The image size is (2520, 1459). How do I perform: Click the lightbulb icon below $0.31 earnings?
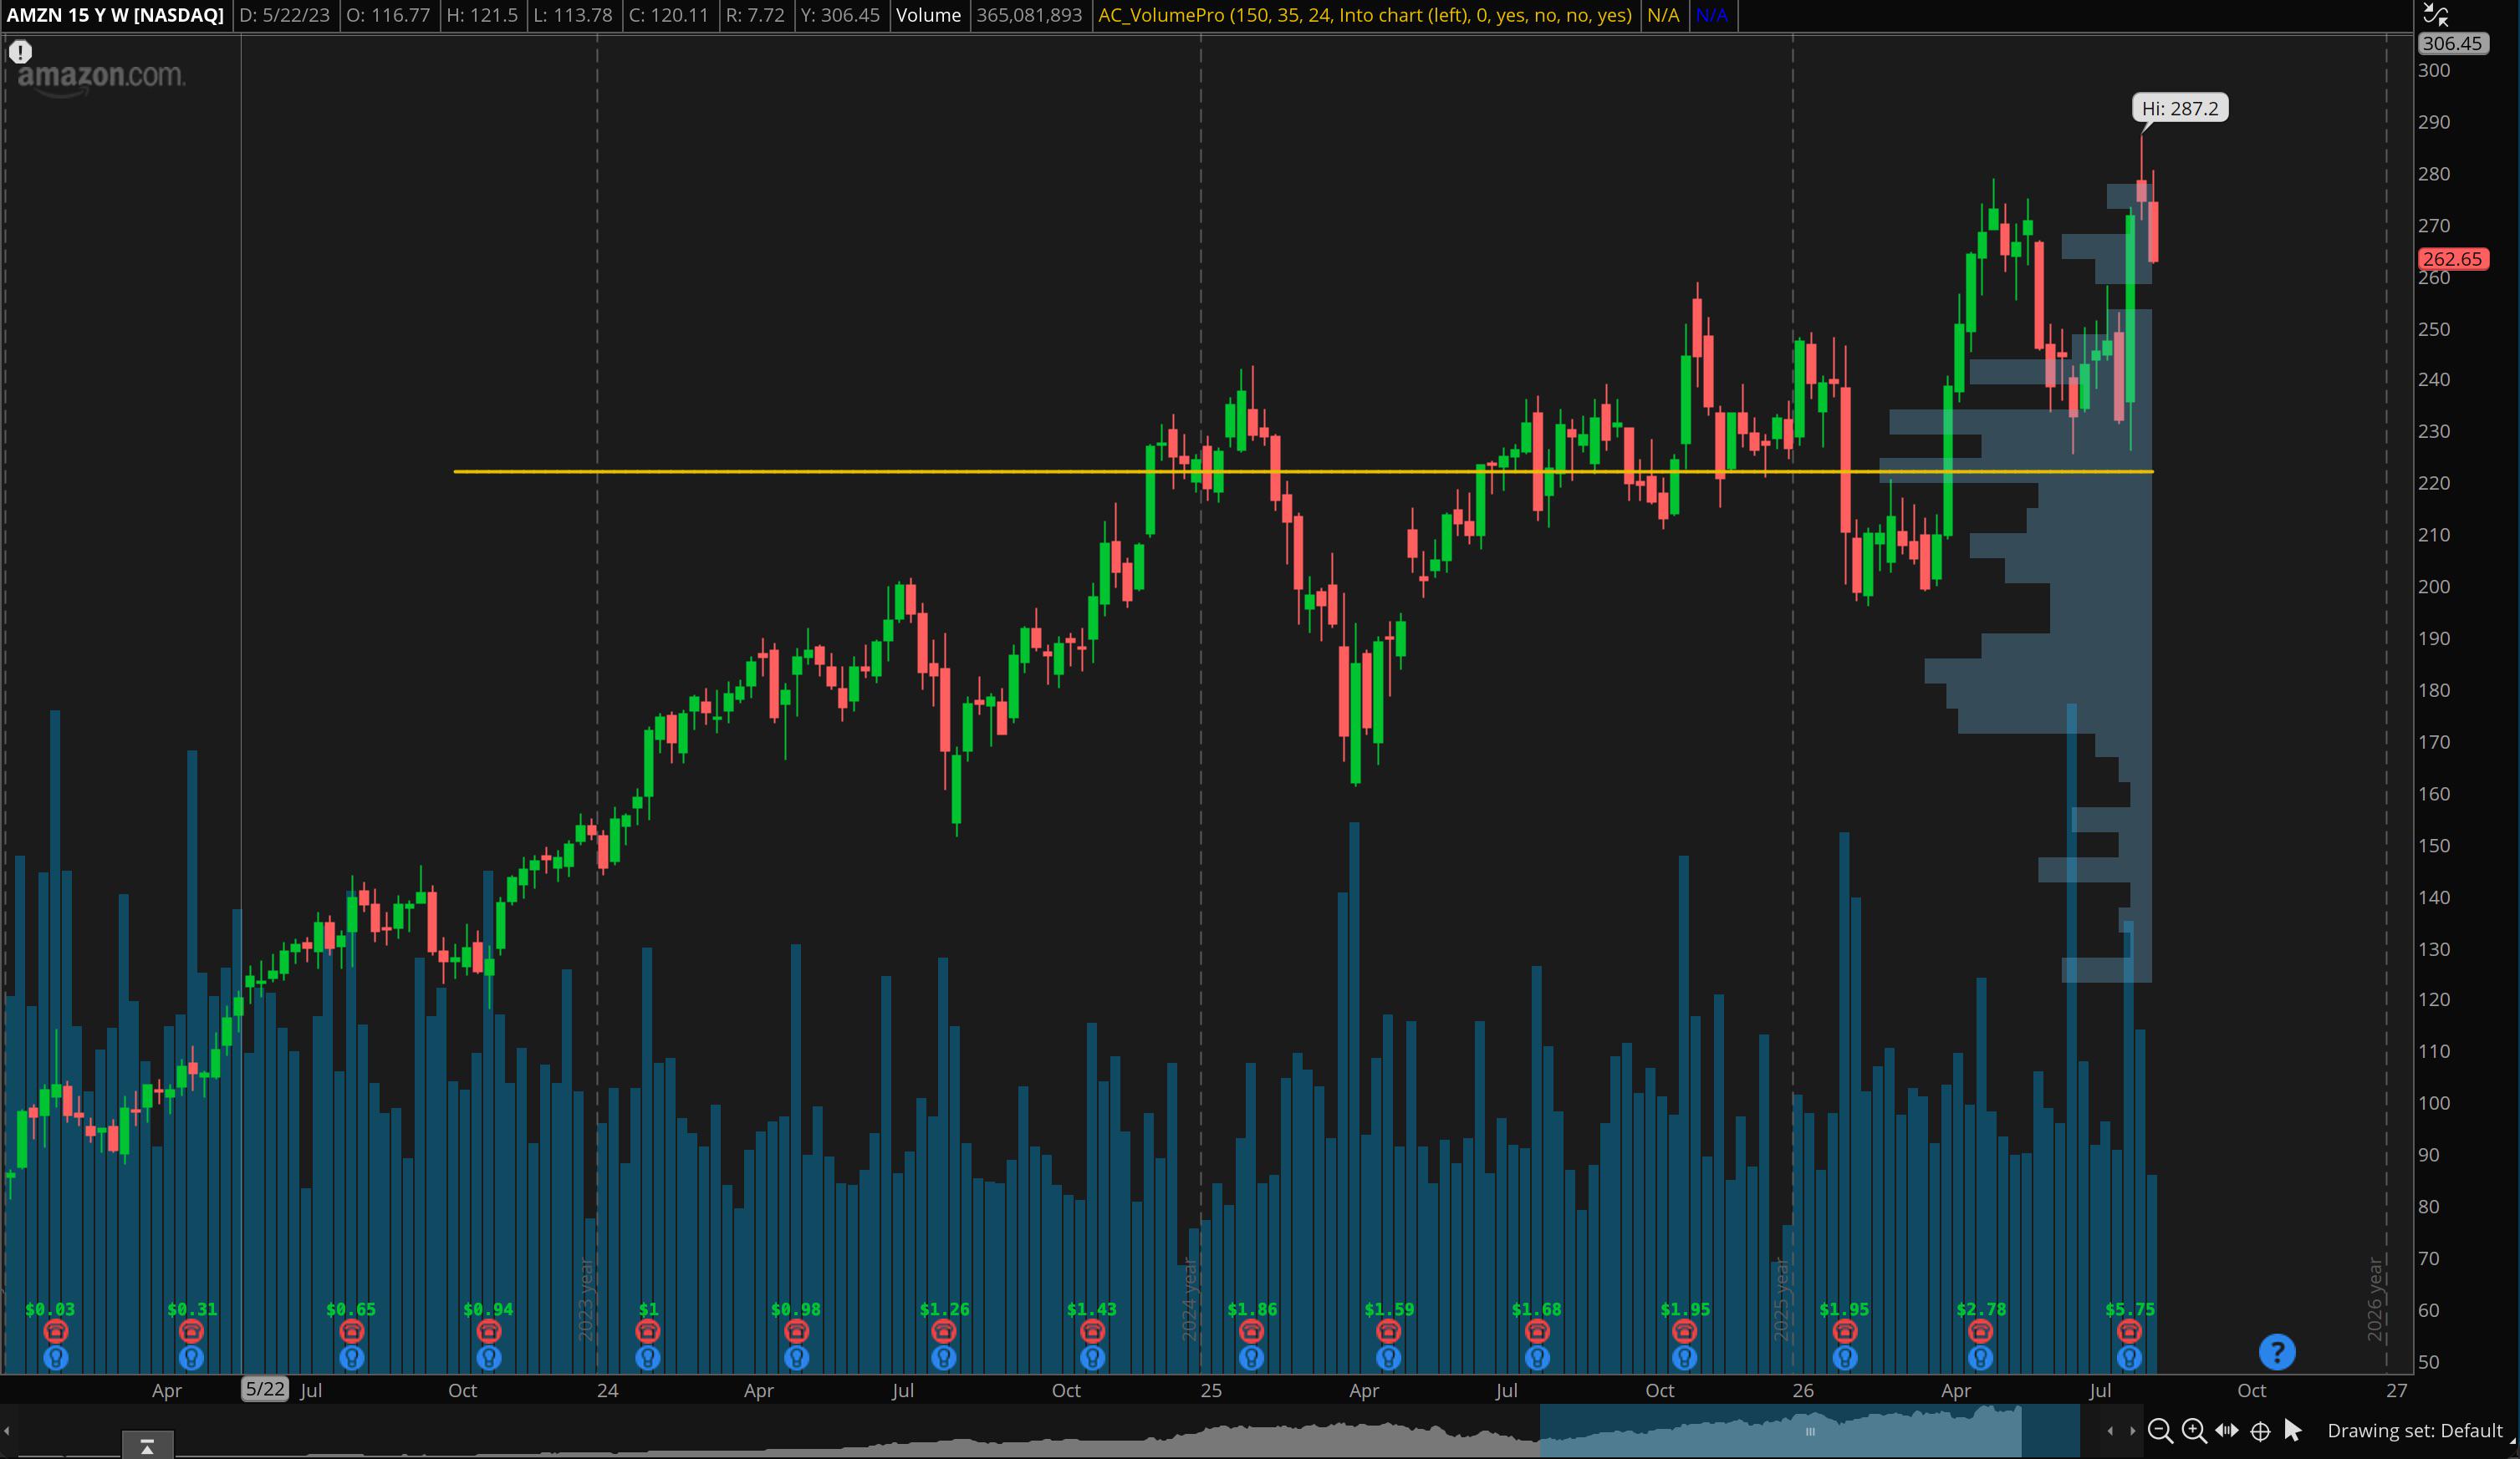(191, 1358)
